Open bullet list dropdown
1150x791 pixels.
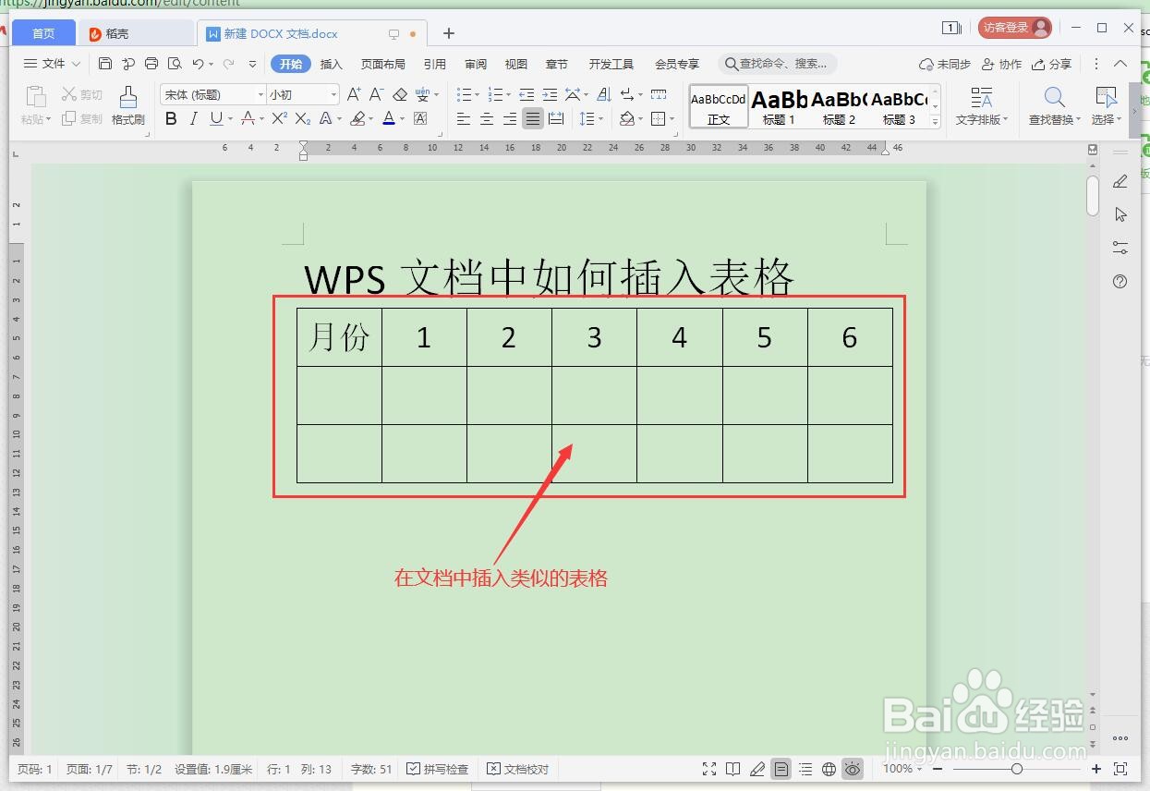point(478,95)
